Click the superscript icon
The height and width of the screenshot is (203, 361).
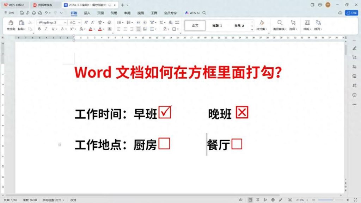[71, 29]
